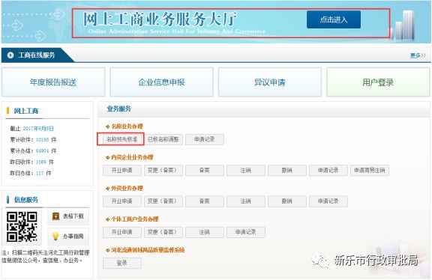Viewport: 432px width, 280px height.
Task: Click the date 2017年6月8日
Action: tap(38, 129)
